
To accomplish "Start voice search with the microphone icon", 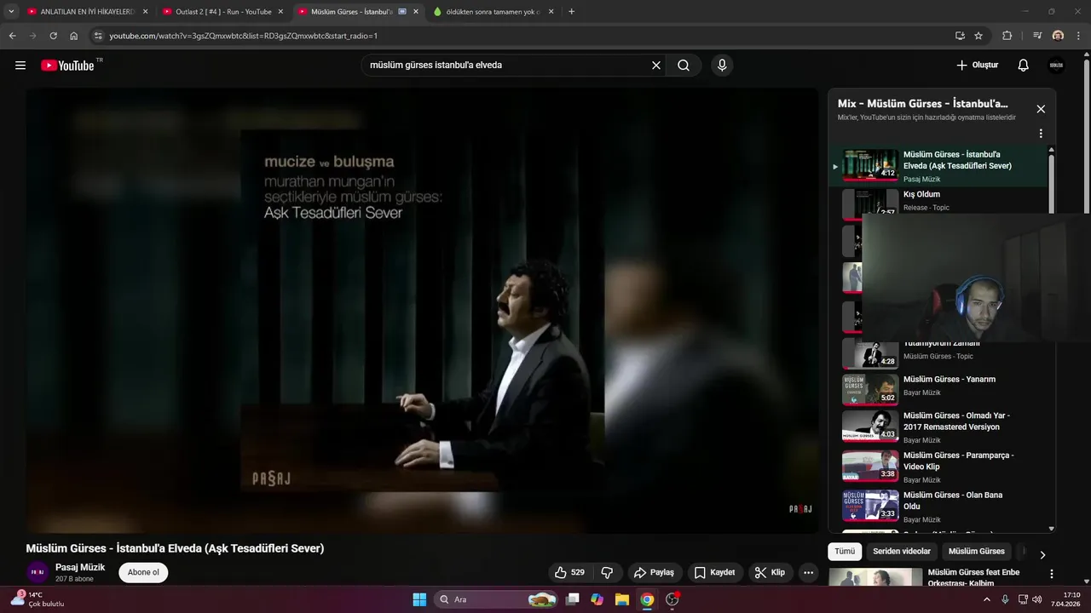I will [x=722, y=66].
